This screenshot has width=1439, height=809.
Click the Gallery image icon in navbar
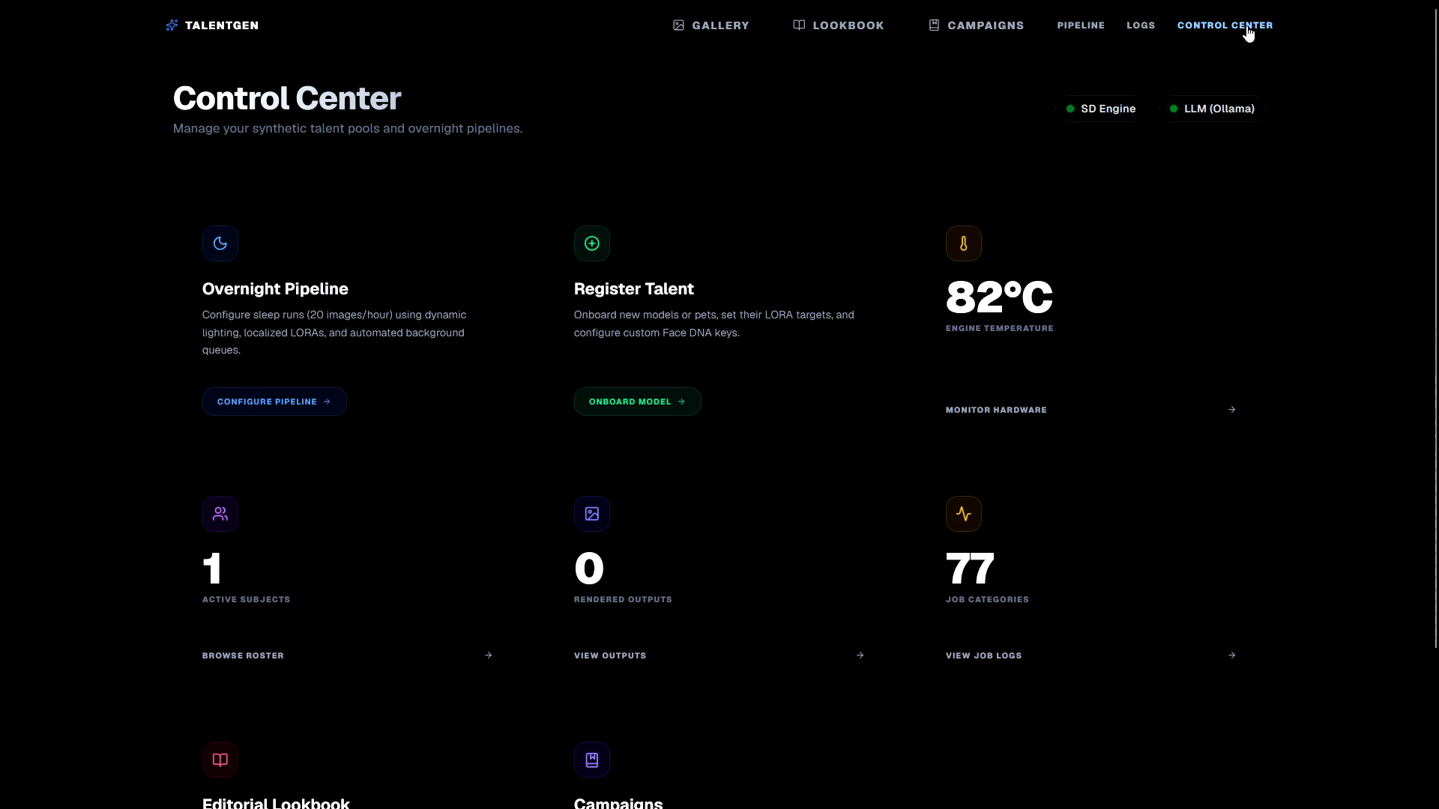point(678,25)
